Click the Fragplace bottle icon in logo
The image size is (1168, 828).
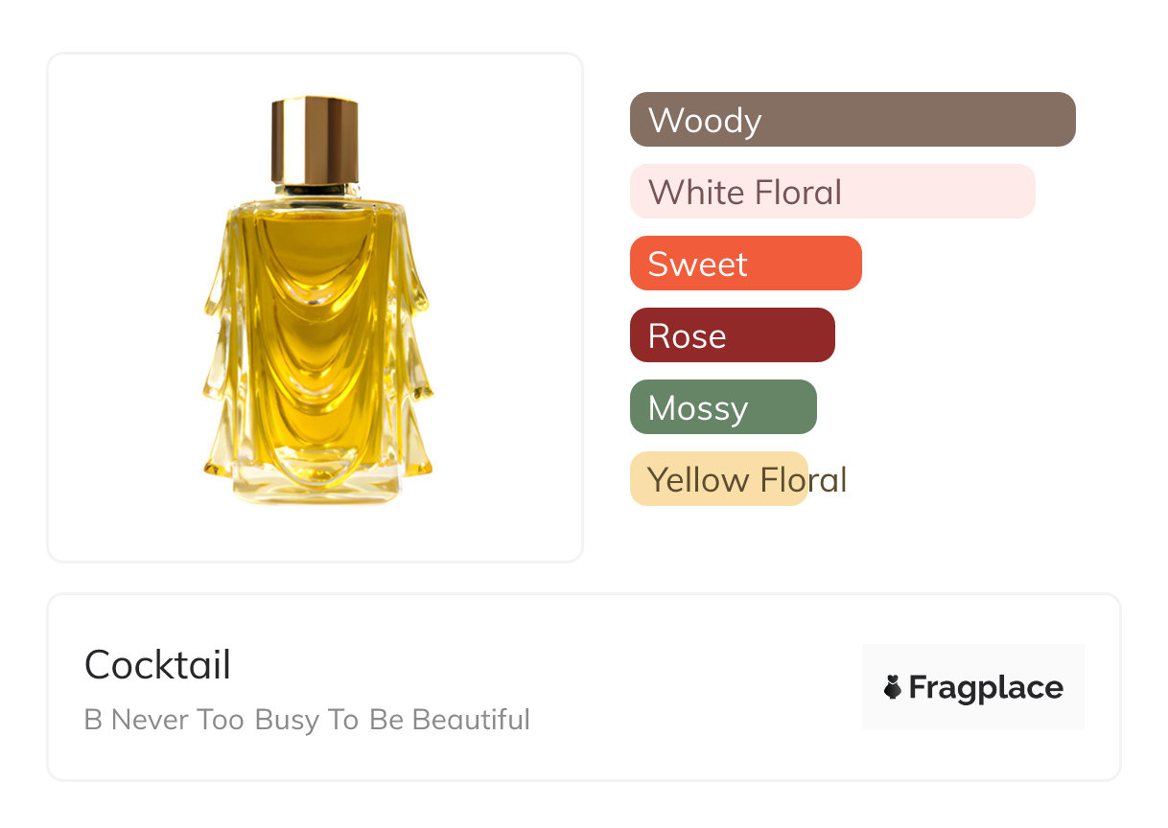(893, 687)
